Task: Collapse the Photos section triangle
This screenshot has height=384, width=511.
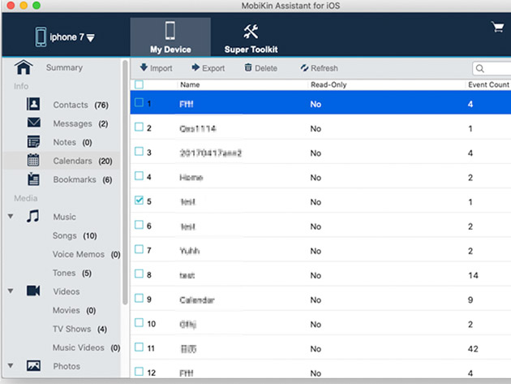Action: (11, 365)
